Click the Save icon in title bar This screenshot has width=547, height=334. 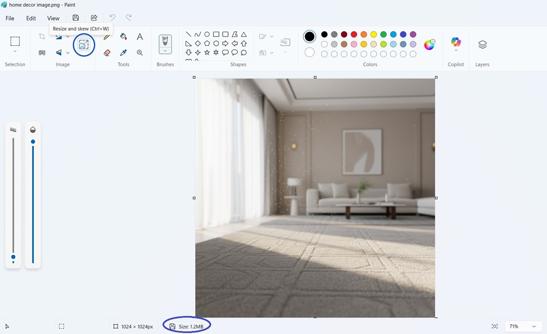[75, 18]
